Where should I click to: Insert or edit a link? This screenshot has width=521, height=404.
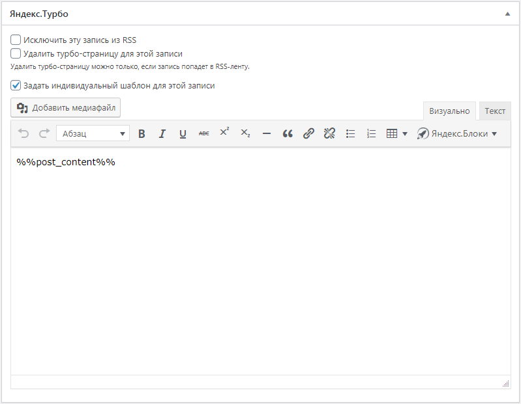pos(308,133)
